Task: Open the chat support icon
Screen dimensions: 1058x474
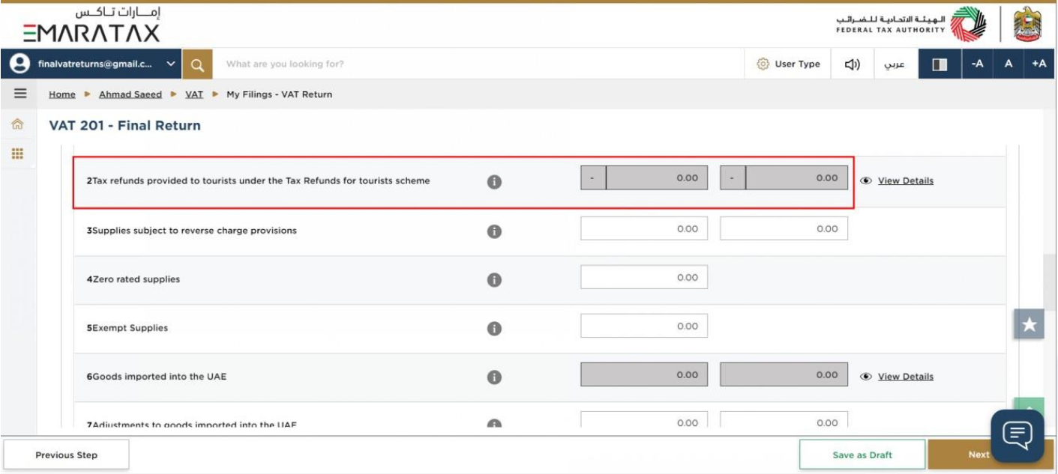Action: tap(1017, 435)
